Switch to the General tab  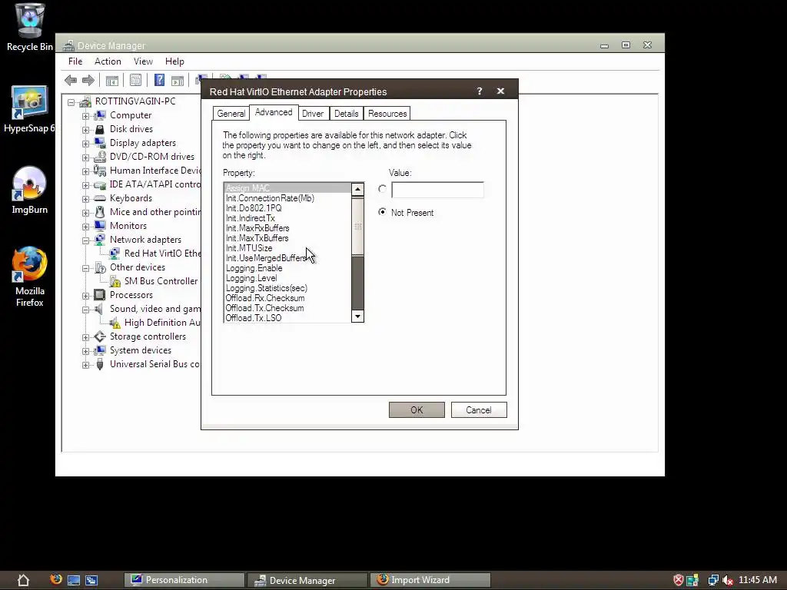[x=231, y=114]
